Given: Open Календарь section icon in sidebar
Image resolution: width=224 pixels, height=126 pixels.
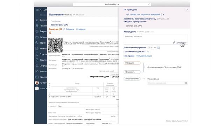Looking at the screenshot, I should point(37,77).
